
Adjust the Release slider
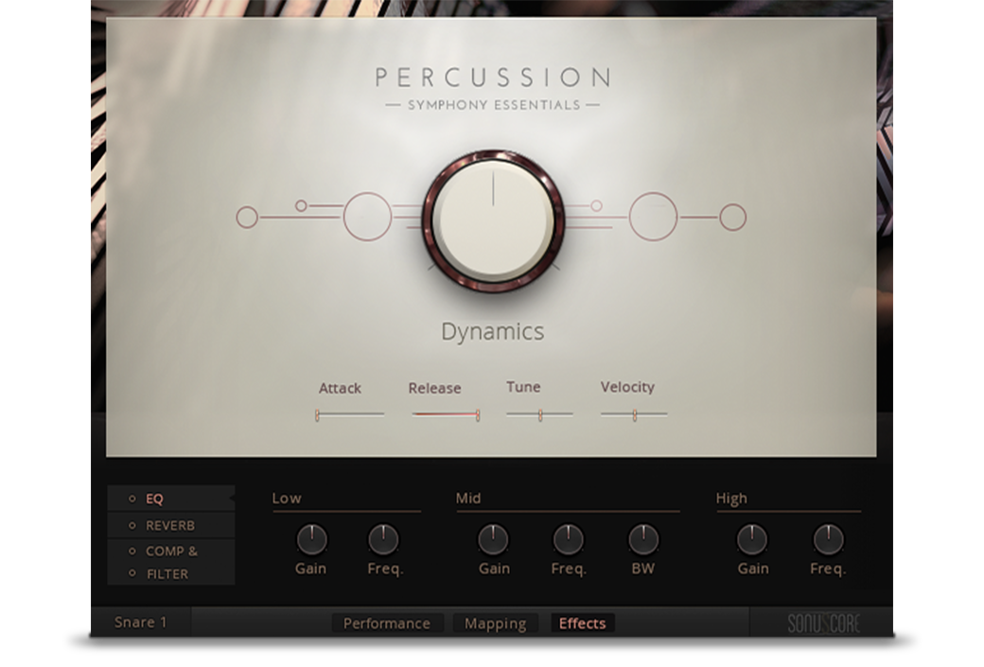447,414
